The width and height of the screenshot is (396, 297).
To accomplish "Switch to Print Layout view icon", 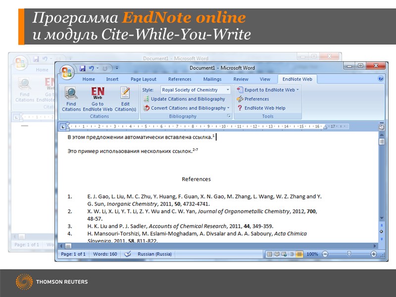I will pyautogui.click(x=269, y=254).
